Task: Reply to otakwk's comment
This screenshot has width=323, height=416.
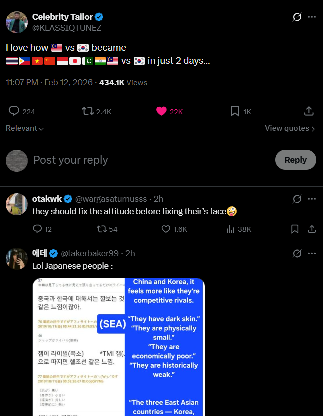Action: tap(37, 229)
